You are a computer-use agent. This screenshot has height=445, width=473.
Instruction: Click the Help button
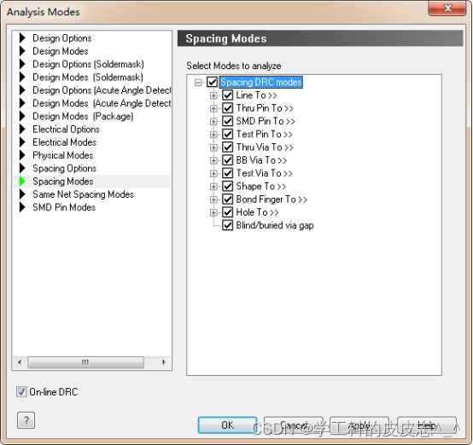pos(427,425)
